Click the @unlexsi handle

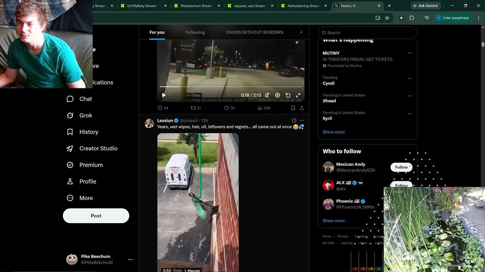pos(189,121)
